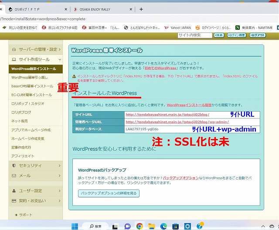Open File Explorer from the taskbar

[x=152, y=226]
